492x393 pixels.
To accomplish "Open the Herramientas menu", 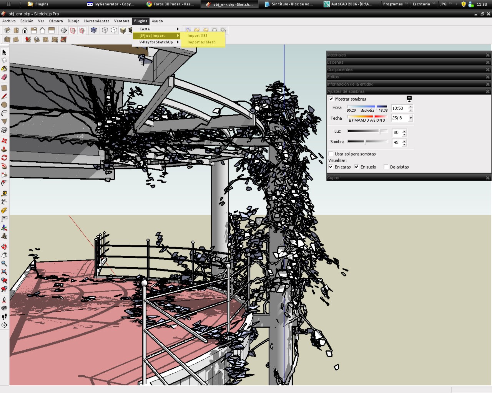I will pyautogui.click(x=97, y=21).
